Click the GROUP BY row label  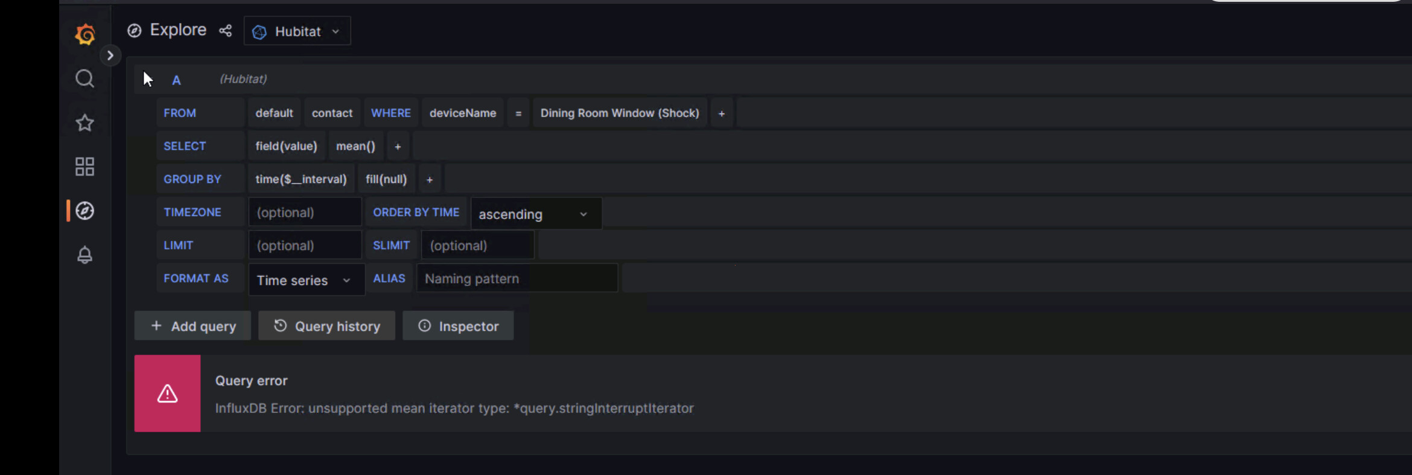192,179
